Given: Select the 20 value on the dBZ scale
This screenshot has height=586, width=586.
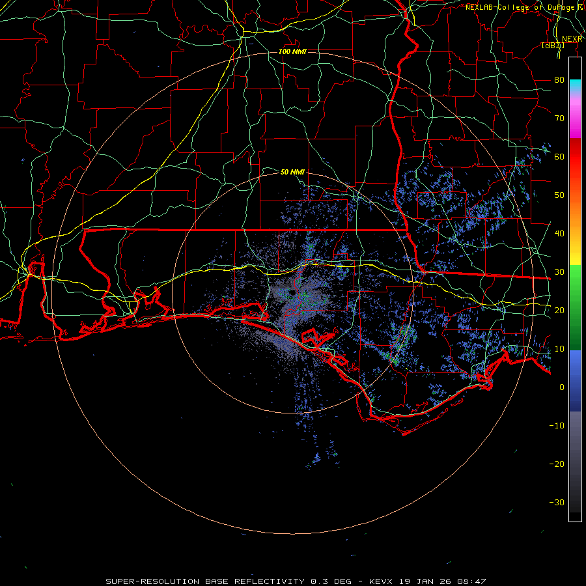Looking at the screenshot, I should tap(559, 310).
